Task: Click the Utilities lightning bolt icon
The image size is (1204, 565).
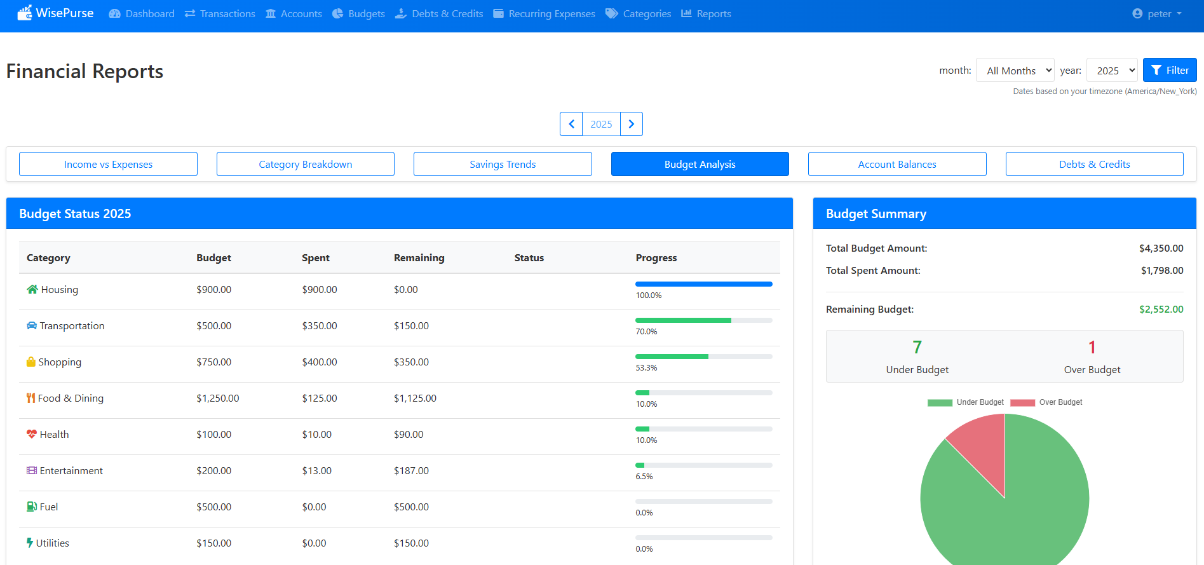Action: (x=30, y=543)
